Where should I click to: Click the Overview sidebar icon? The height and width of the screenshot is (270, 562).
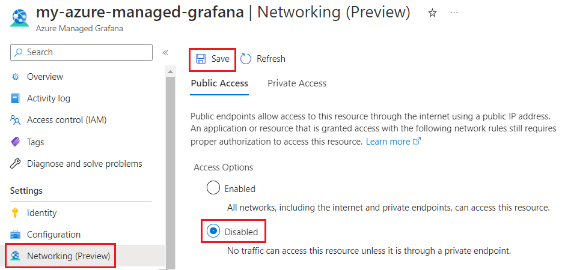point(16,77)
